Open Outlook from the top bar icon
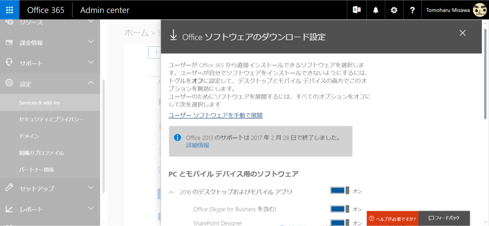Viewport: 489px width, 226px height. [357, 10]
